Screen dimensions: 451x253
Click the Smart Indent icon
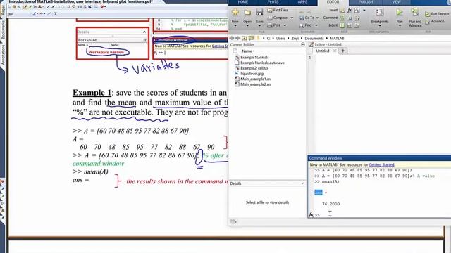342,25
